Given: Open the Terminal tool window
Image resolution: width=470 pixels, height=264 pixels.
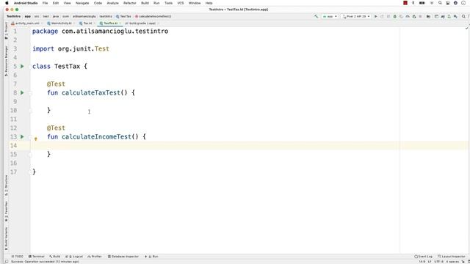Looking at the screenshot, I should click(x=37, y=257).
